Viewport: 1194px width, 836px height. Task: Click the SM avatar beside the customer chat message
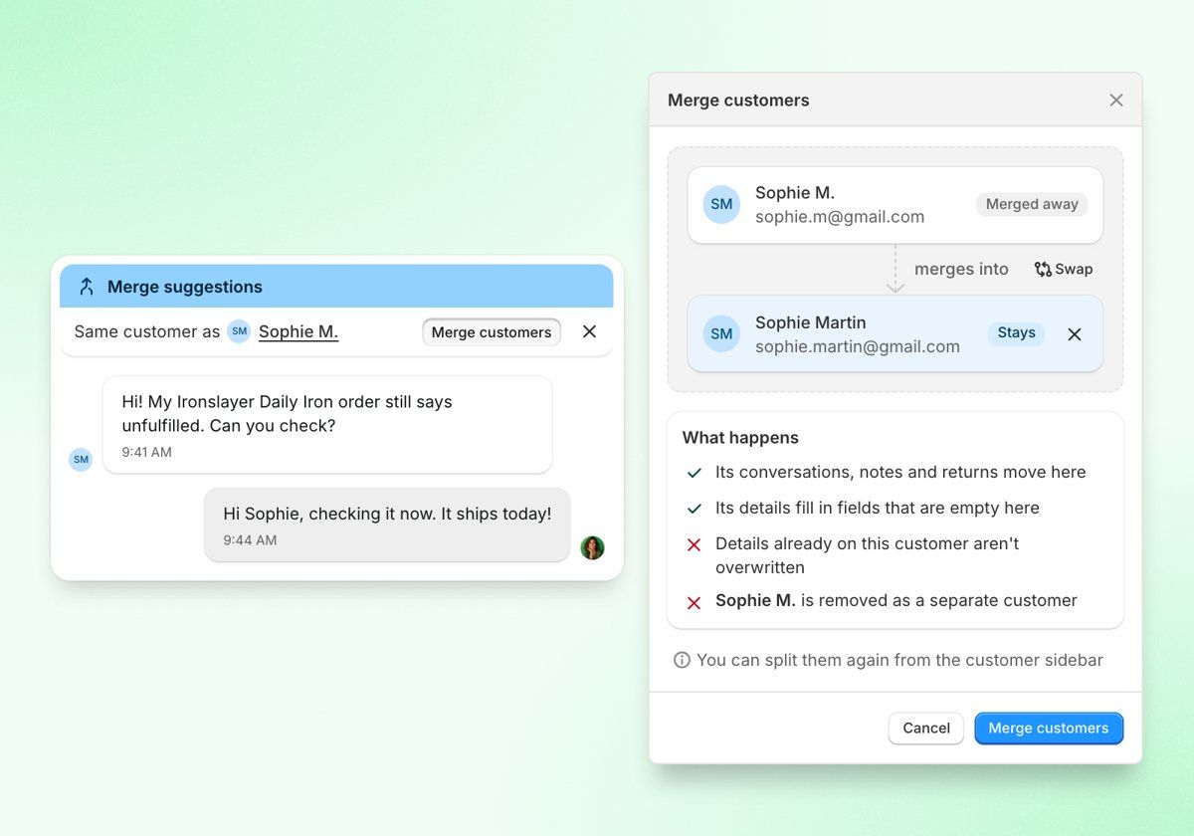coord(81,460)
